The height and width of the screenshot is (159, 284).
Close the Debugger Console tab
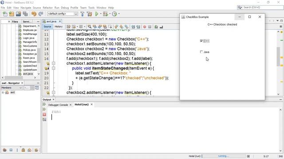71,105
